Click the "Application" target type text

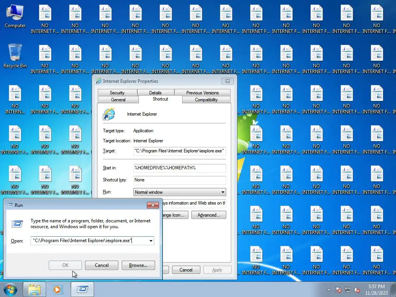143,131
